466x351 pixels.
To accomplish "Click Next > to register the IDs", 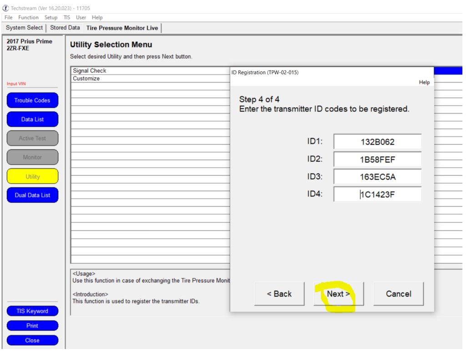I will [x=339, y=294].
